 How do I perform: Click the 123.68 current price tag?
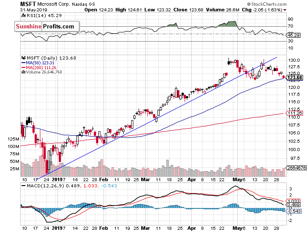[x=295, y=77]
